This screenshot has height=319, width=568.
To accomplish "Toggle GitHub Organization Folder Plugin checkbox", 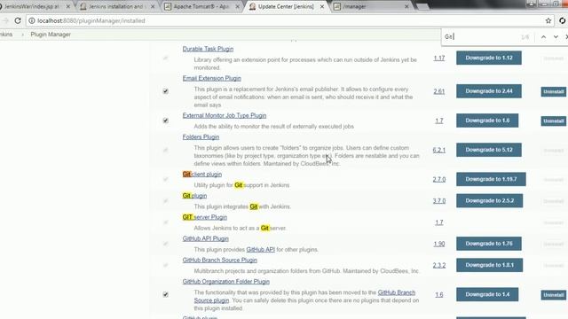I will (x=166, y=294).
